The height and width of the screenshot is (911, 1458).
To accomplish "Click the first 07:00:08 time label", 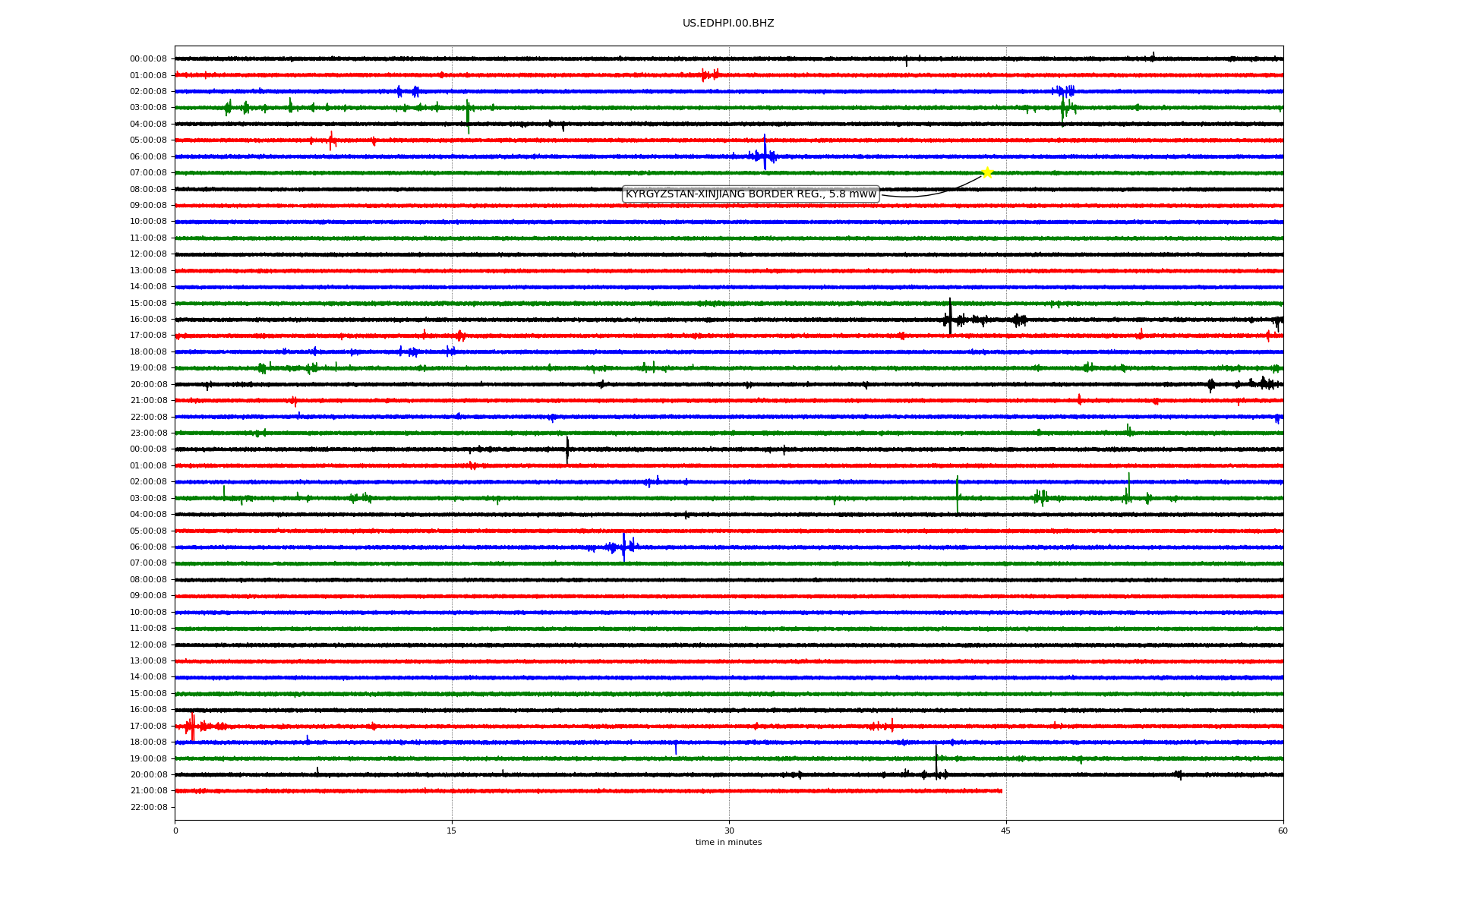I will pyautogui.click(x=148, y=173).
